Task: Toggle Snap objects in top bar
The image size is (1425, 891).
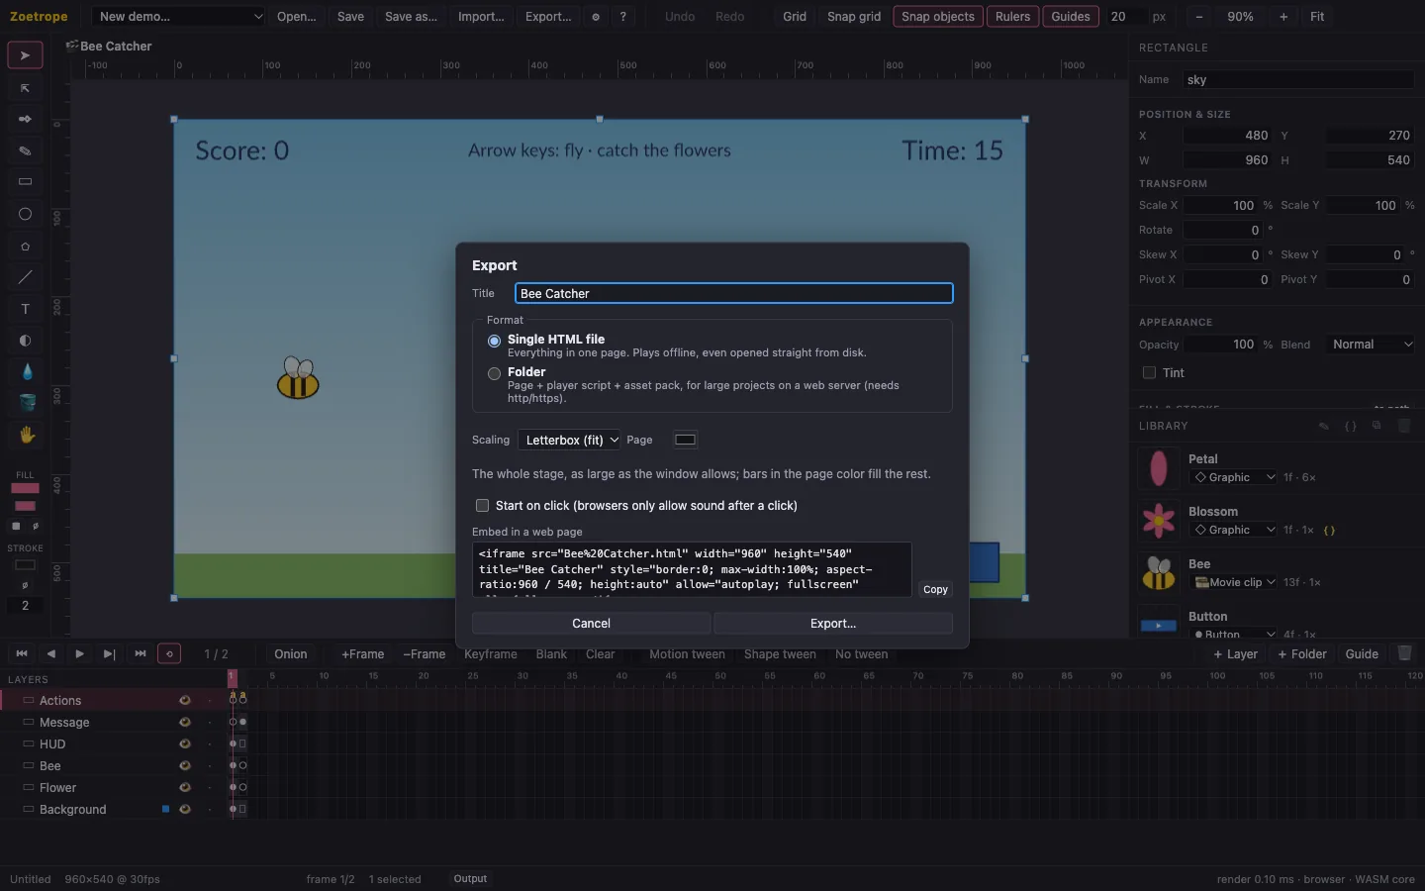Action: coord(938,17)
